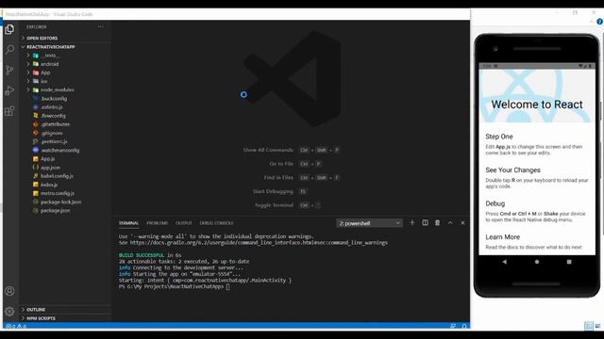Open the Source Control view
This screenshot has height=339, width=604.
pyautogui.click(x=9, y=70)
